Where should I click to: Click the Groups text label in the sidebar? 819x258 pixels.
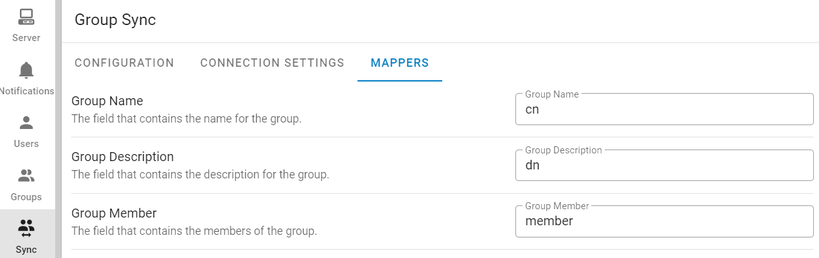[x=26, y=197]
